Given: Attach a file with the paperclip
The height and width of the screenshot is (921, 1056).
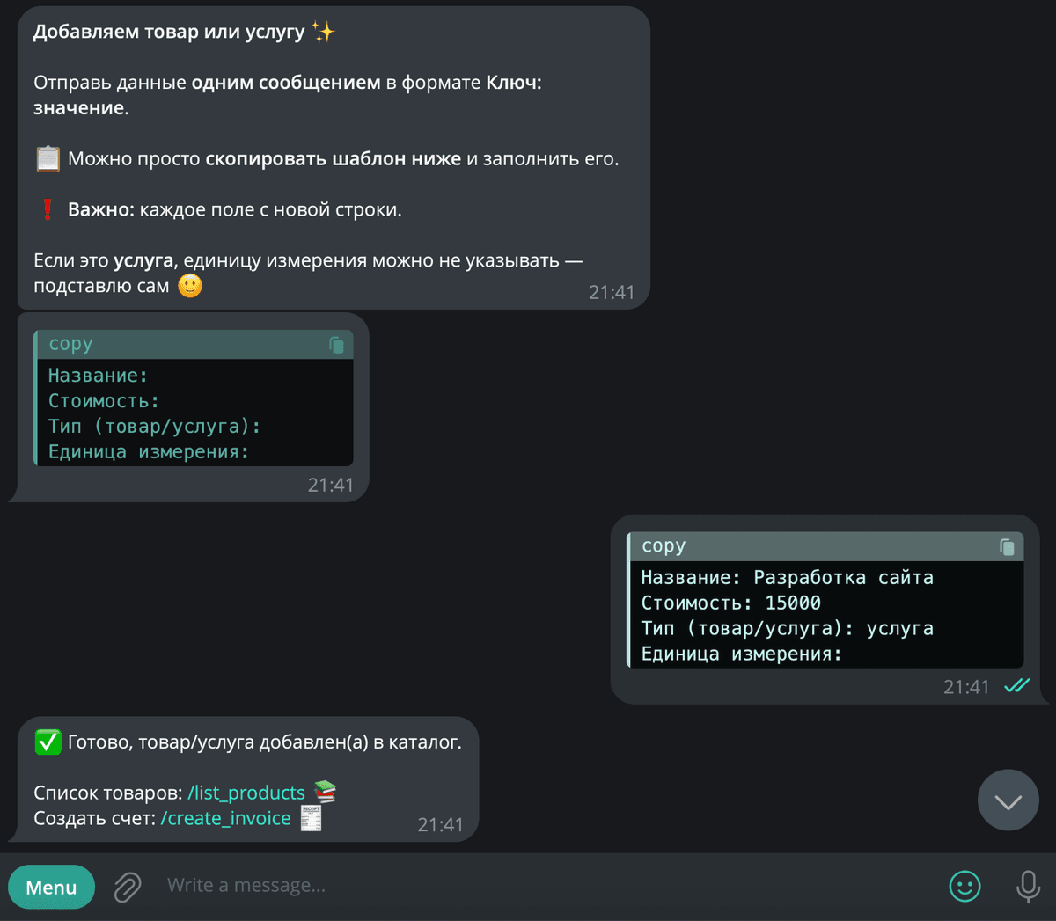Looking at the screenshot, I should [x=128, y=887].
